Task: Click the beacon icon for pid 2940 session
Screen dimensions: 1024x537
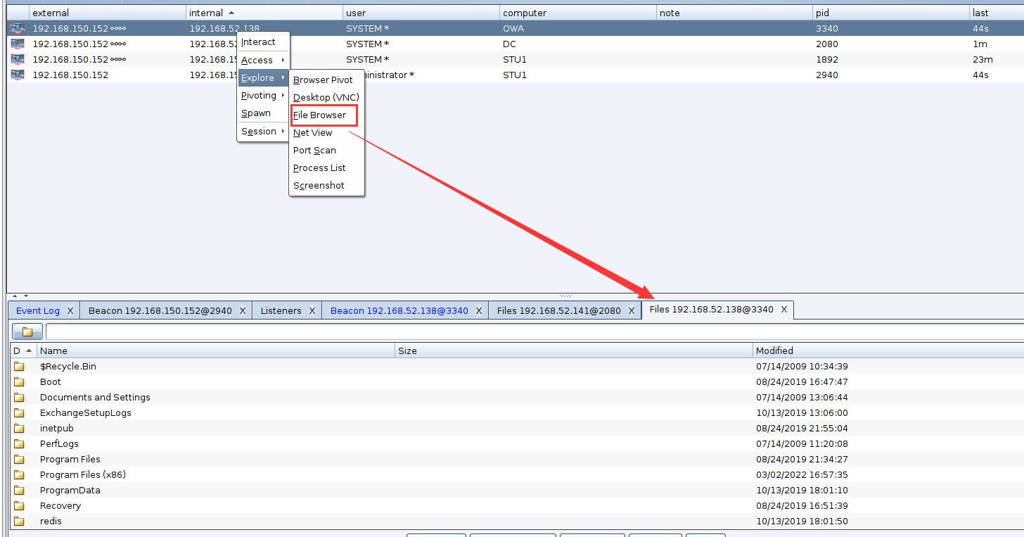Action: click(x=18, y=75)
